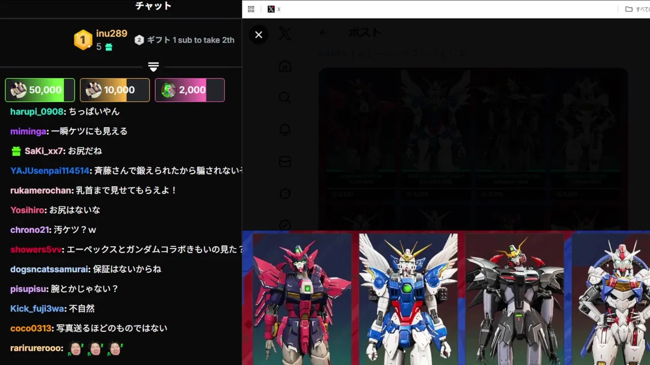This screenshot has height=365, width=650.
Task: Click the black Deathscythe Gundam image
Action: click(514, 299)
